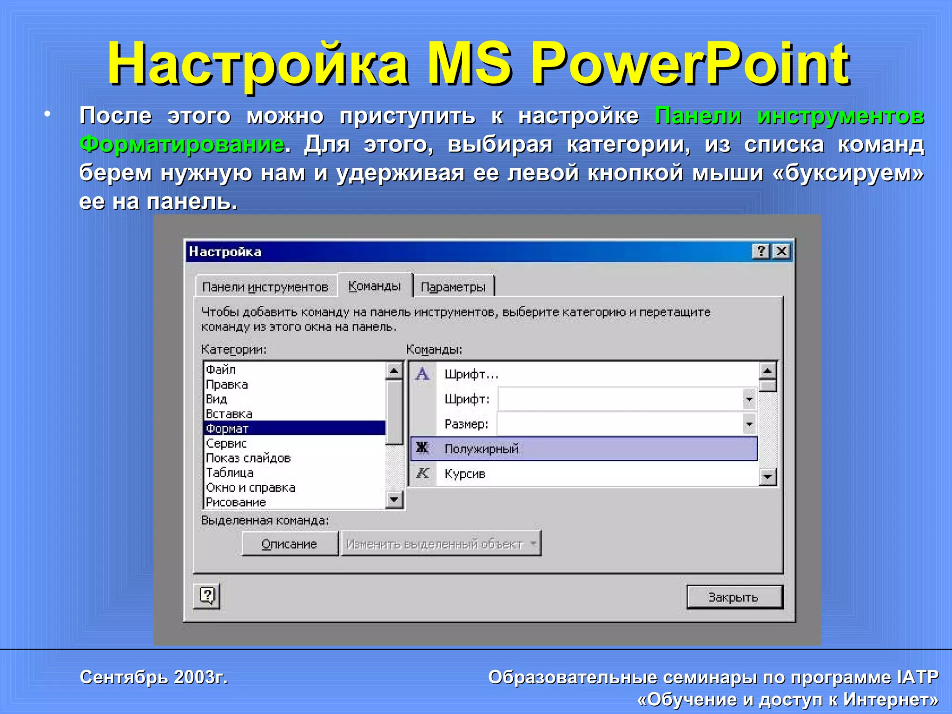Viewport: 952px width, 714px height.
Task: Click the Команды list scroll-down arrow
Action: 768,477
